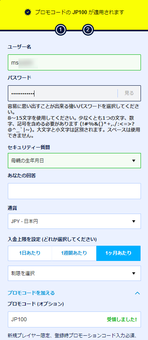Select the 1週間あたり deposit limit period
This screenshot has height=340, width=148.
point(74,253)
